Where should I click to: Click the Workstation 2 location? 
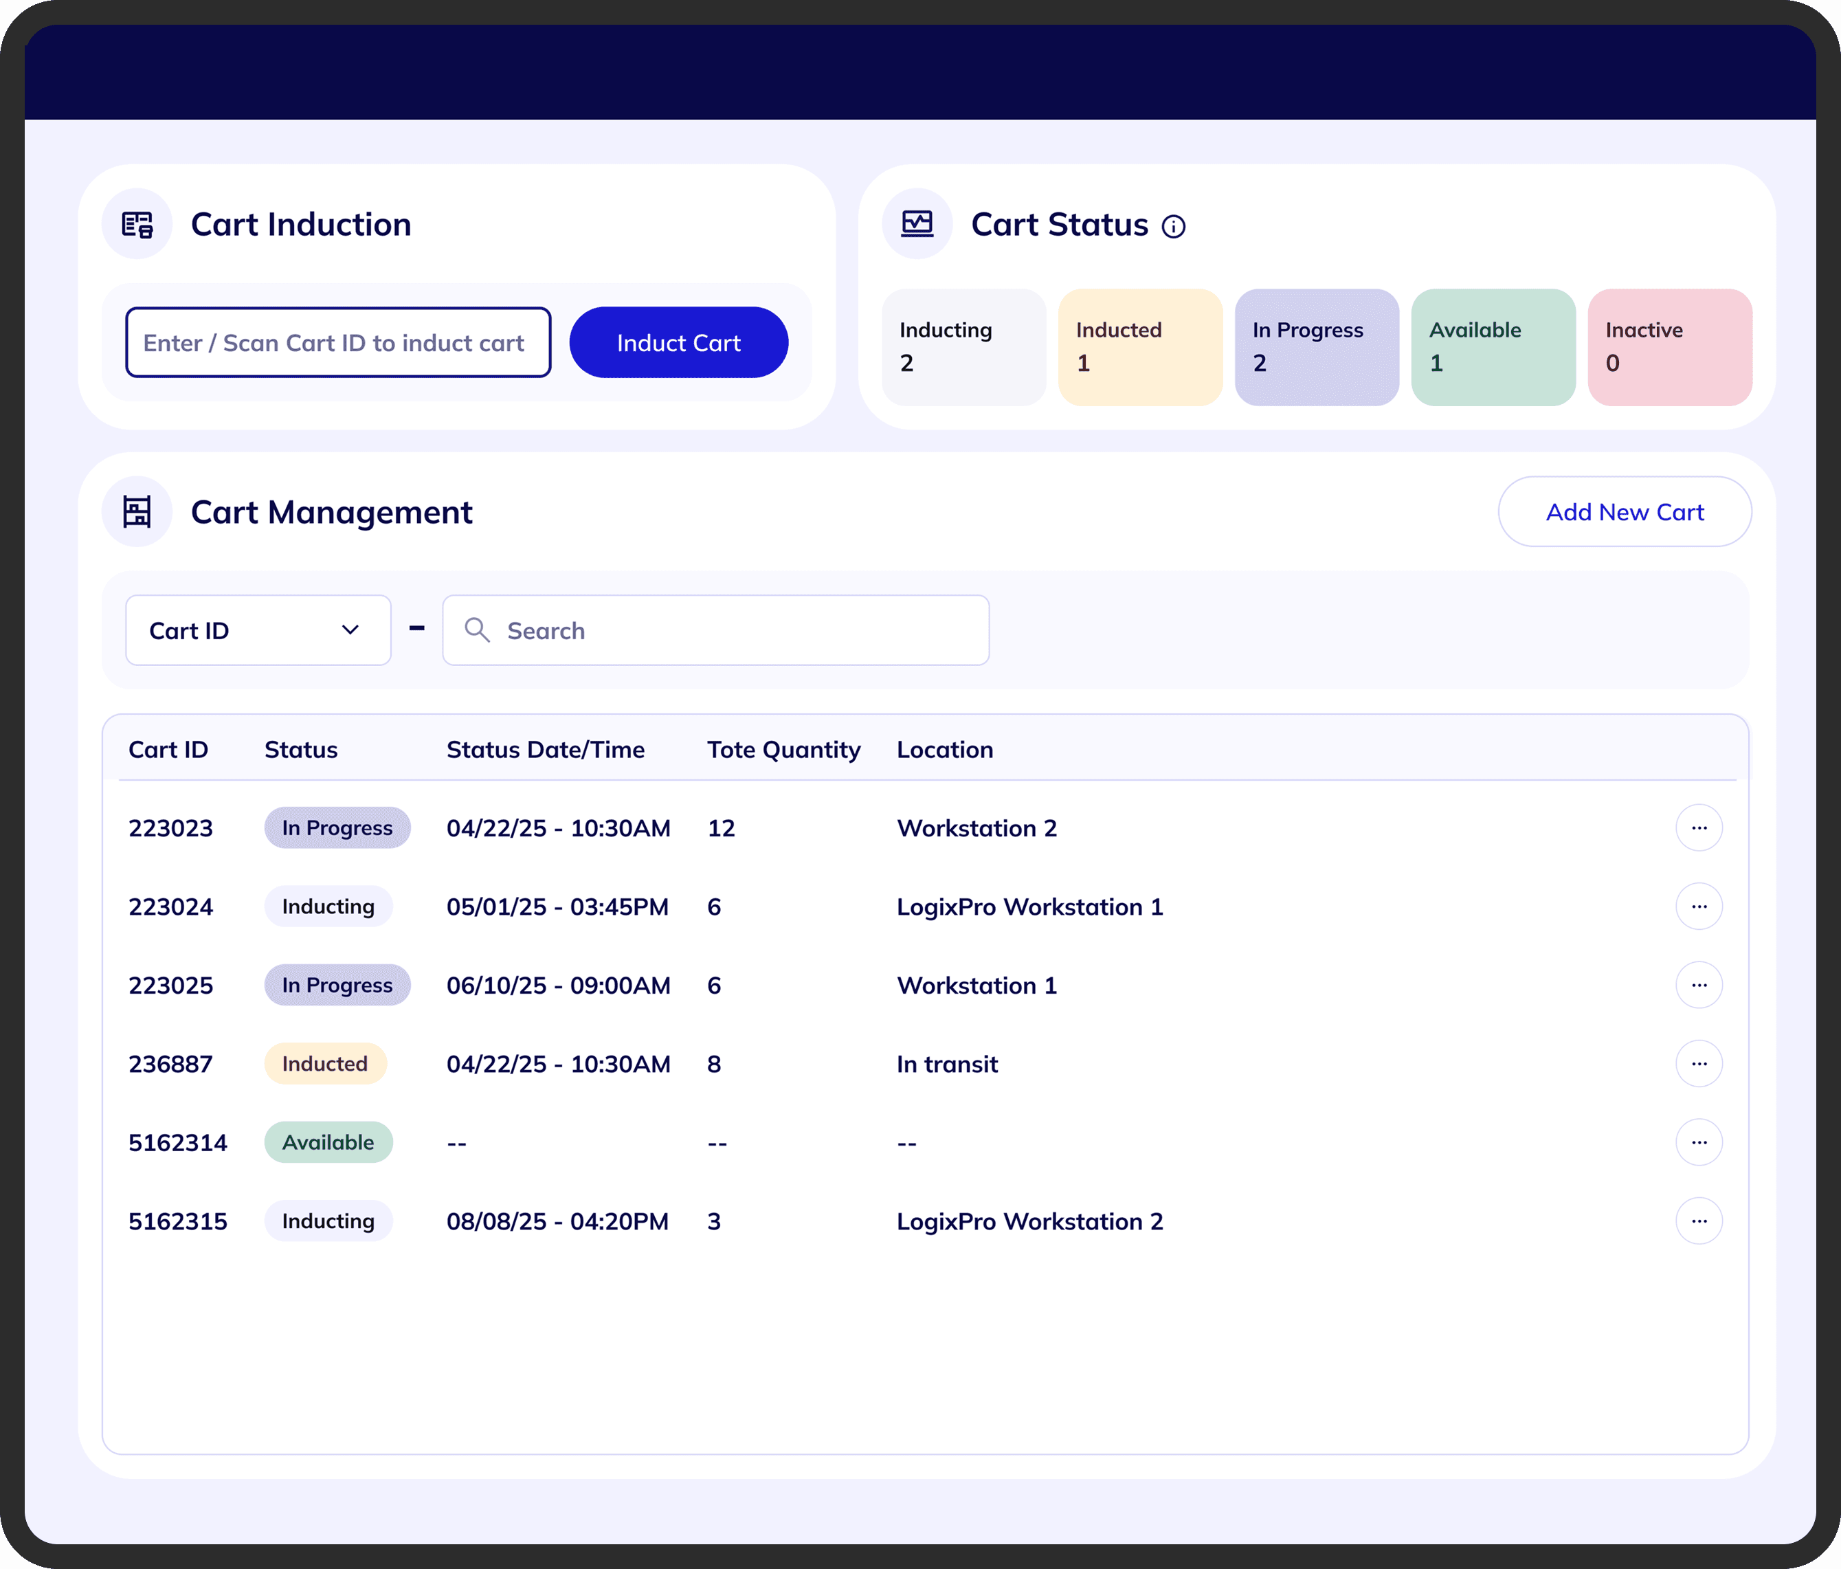coord(977,828)
